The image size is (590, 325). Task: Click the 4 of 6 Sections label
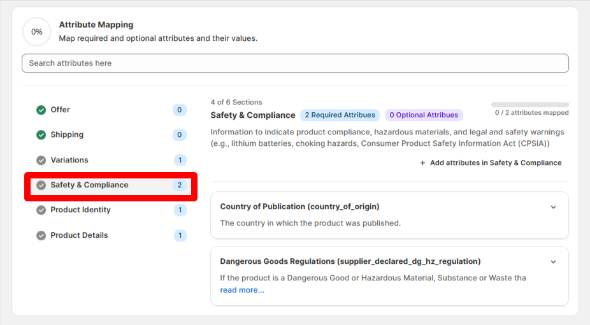[x=236, y=103]
